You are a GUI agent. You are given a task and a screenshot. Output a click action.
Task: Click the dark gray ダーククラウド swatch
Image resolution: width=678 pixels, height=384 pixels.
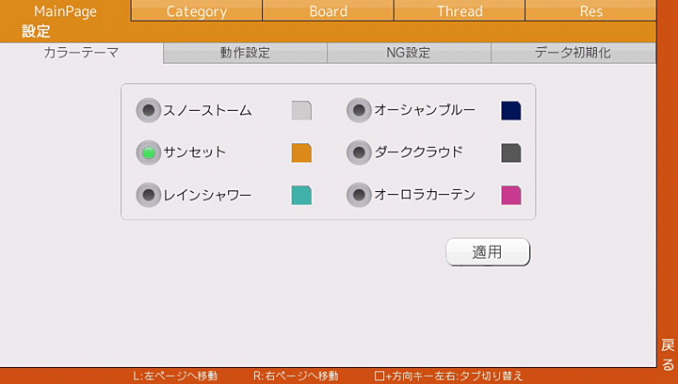tap(511, 152)
